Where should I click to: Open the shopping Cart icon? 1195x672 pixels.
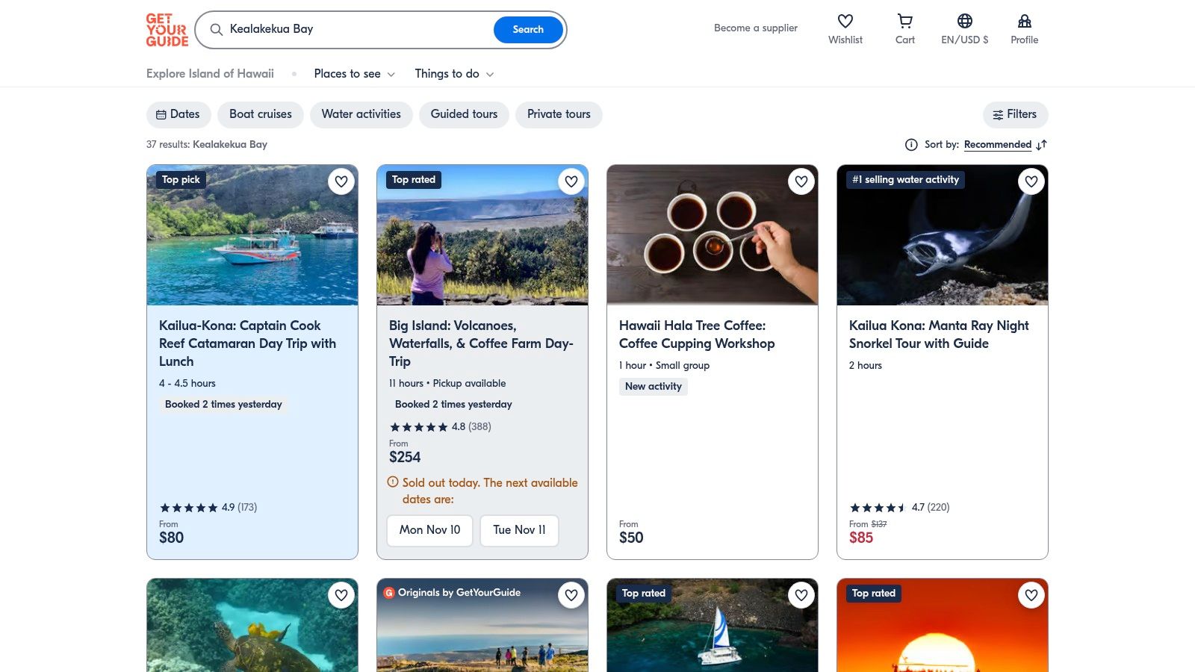point(904,22)
